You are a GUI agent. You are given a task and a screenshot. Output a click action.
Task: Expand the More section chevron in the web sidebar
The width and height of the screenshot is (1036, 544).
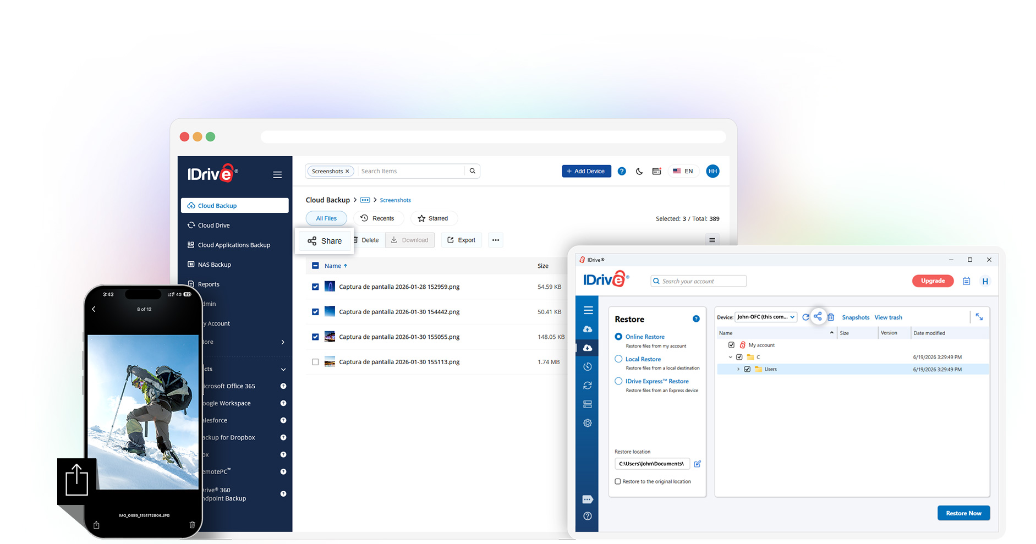pyautogui.click(x=283, y=342)
